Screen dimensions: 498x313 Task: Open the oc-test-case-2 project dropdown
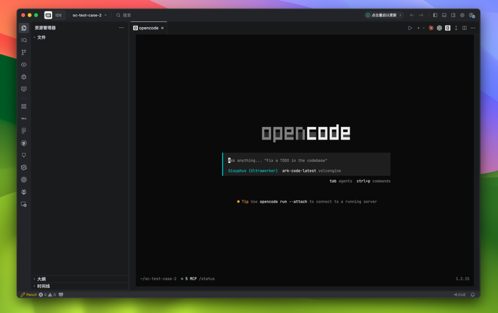tap(89, 15)
